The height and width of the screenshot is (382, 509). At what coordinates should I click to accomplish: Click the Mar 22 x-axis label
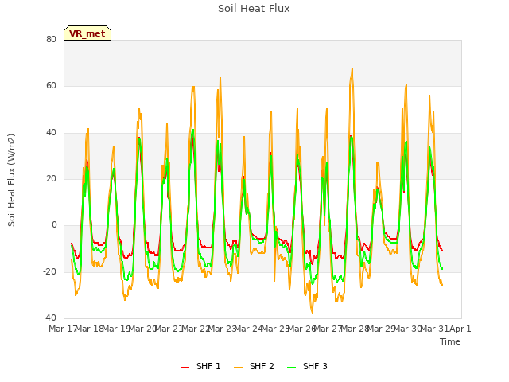(196, 329)
